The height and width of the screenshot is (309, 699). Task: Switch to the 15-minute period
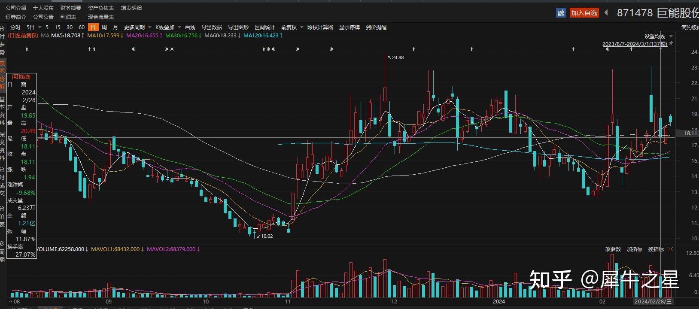click(x=58, y=27)
